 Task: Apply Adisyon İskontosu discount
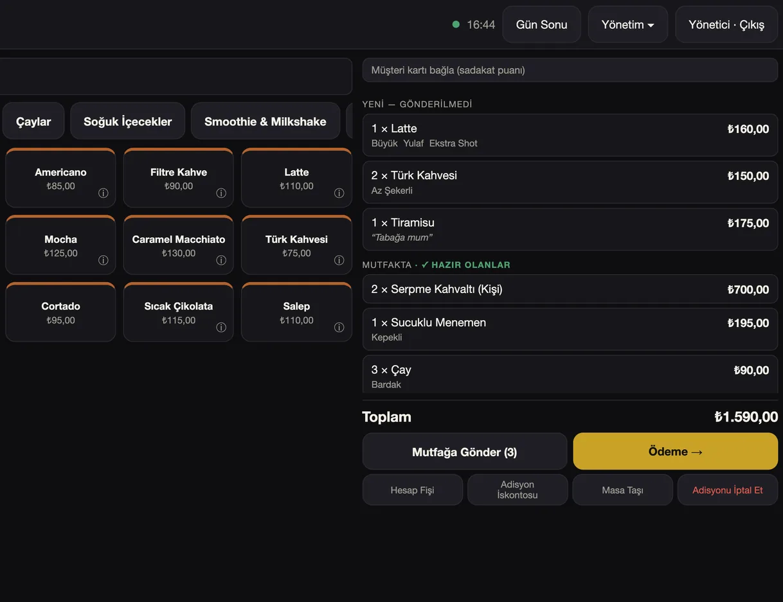click(517, 490)
